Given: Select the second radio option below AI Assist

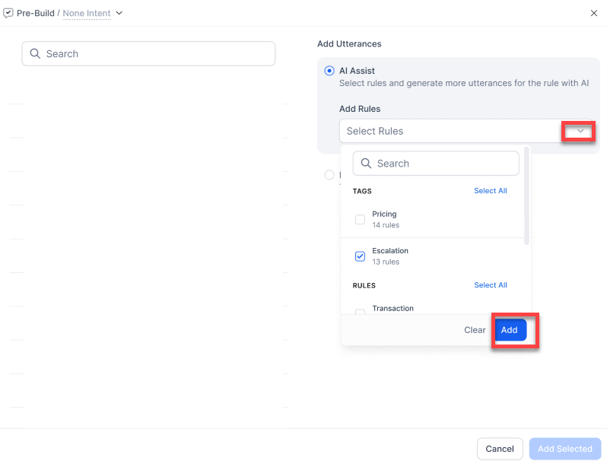Looking at the screenshot, I should [x=329, y=175].
